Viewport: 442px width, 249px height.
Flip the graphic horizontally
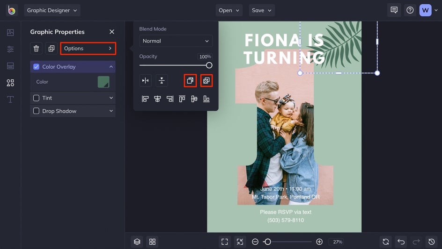coord(146,81)
